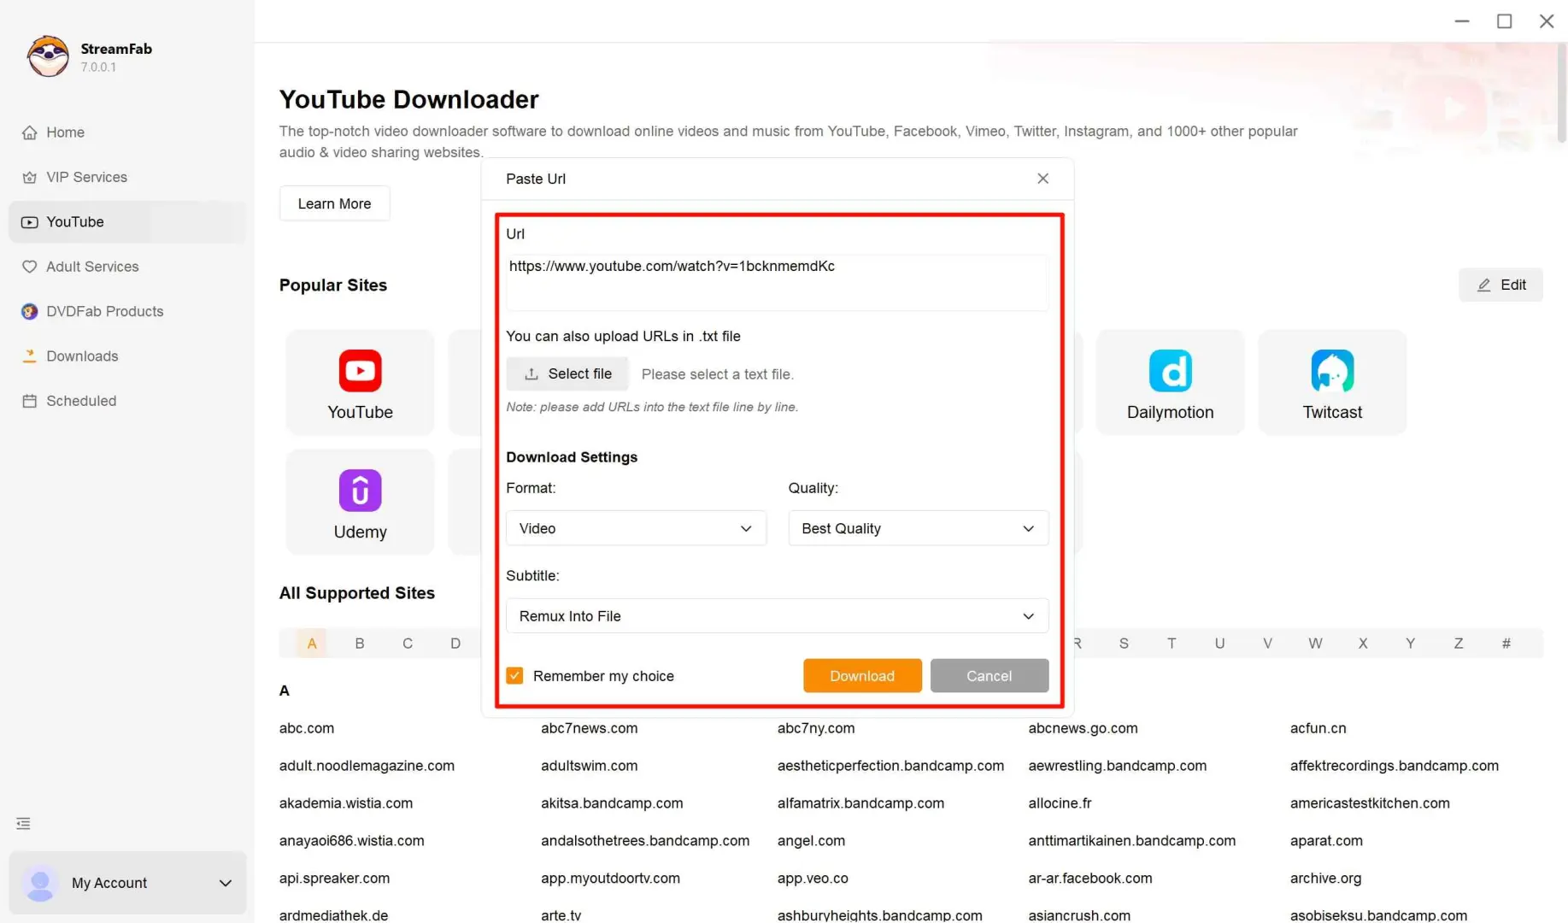This screenshot has height=923, width=1568.
Task: Click the Home house icon in the sidebar
Action: 30,132
